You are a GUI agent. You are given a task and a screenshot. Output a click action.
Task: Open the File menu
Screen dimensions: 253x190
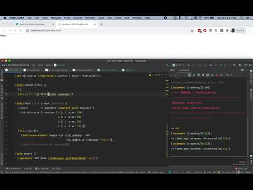[30, 18]
